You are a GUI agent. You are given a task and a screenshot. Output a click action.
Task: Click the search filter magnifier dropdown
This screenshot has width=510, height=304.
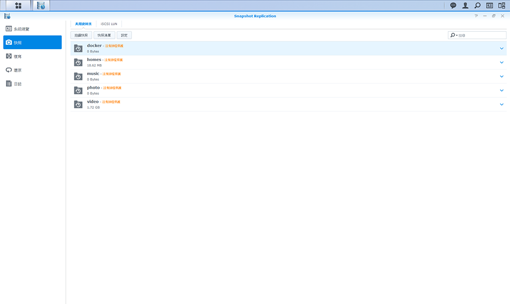(x=454, y=35)
